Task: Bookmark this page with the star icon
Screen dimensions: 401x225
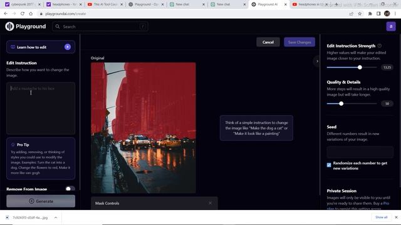Action: pyautogui.click(x=360, y=14)
